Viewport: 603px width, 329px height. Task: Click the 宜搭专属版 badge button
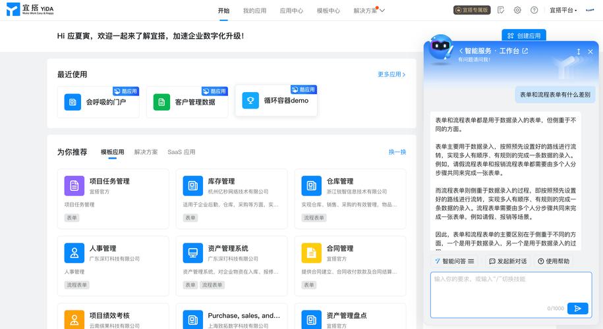[x=472, y=10]
